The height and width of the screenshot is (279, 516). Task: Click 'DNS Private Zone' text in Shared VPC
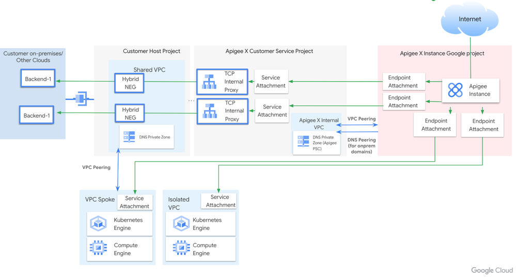click(154, 137)
